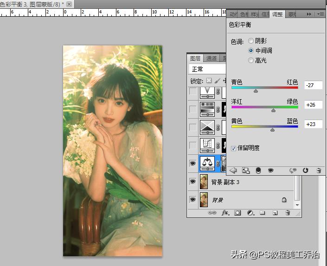The width and height of the screenshot is (327, 266).
Task: Click the link layers icon
Action: 212,213
